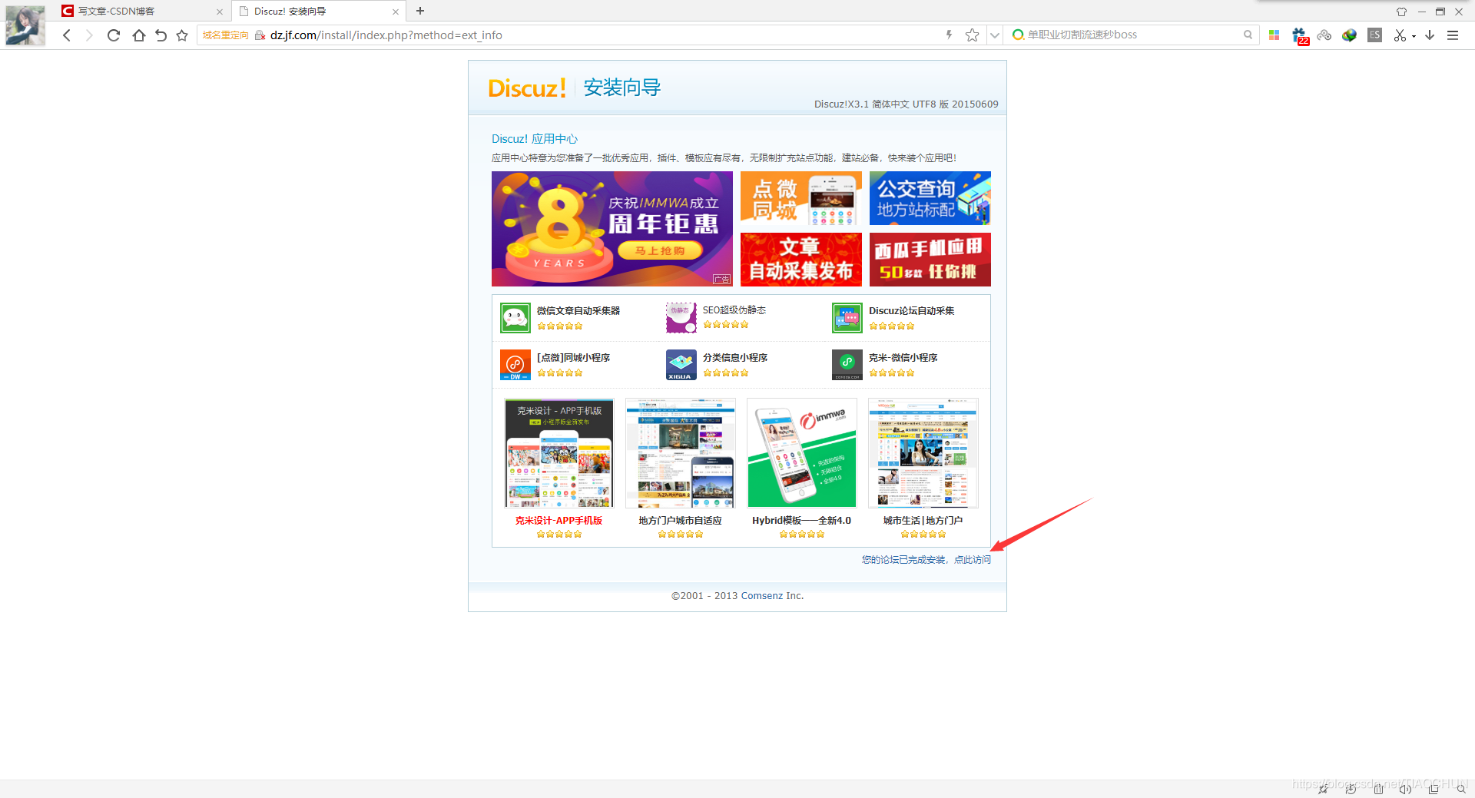
Task: Open the 文章自动采集发布 banner
Action: click(x=801, y=260)
